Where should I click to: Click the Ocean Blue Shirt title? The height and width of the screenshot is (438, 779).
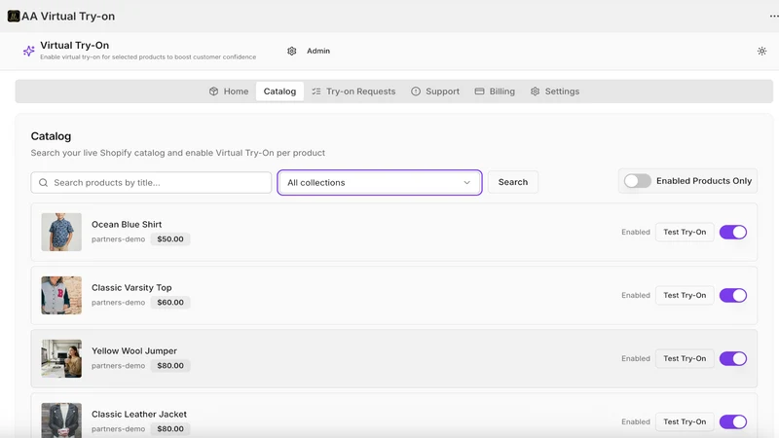[x=127, y=225]
